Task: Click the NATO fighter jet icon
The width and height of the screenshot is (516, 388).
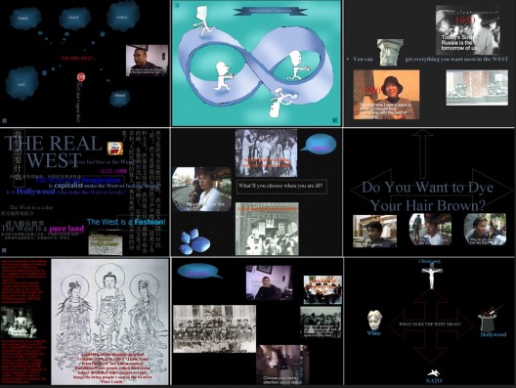Action: point(434,373)
